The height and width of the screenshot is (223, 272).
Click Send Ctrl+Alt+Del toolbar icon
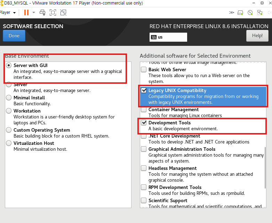click(42, 13)
